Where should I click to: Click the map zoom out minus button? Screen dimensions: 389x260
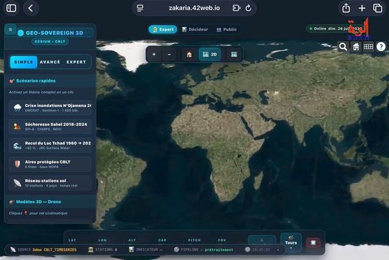tap(169, 54)
